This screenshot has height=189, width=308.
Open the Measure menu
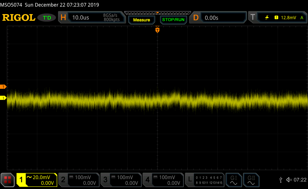click(141, 20)
